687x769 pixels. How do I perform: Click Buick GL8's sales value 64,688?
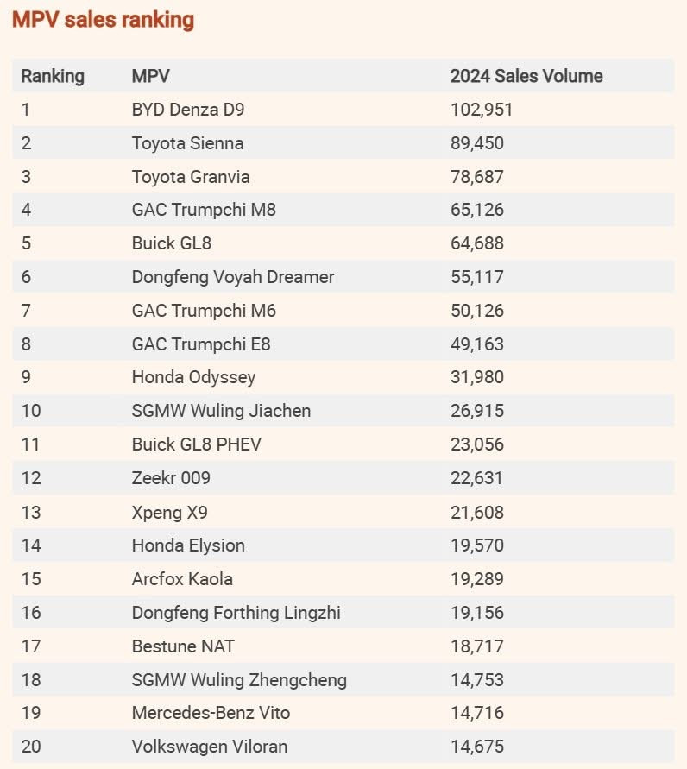[x=476, y=243]
